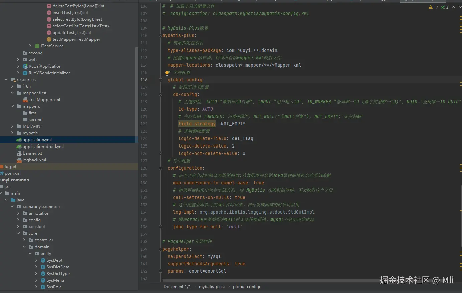
Task: Open TestMapper.xml in the project tree
Action: 44,100
